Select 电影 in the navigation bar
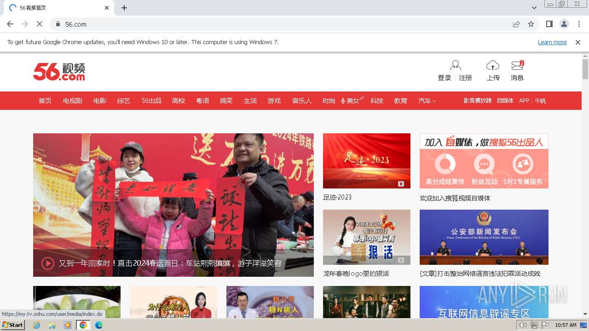 [x=100, y=101]
